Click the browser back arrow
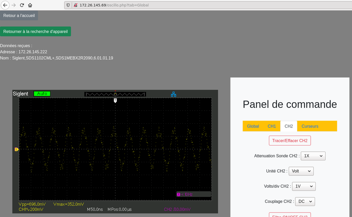 (5, 5)
